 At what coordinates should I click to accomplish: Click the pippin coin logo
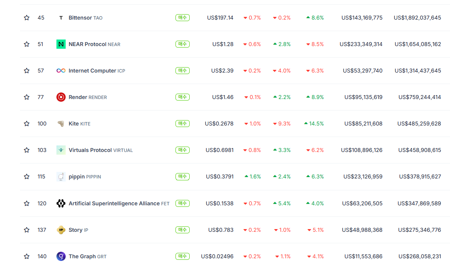tap(61, 177)
